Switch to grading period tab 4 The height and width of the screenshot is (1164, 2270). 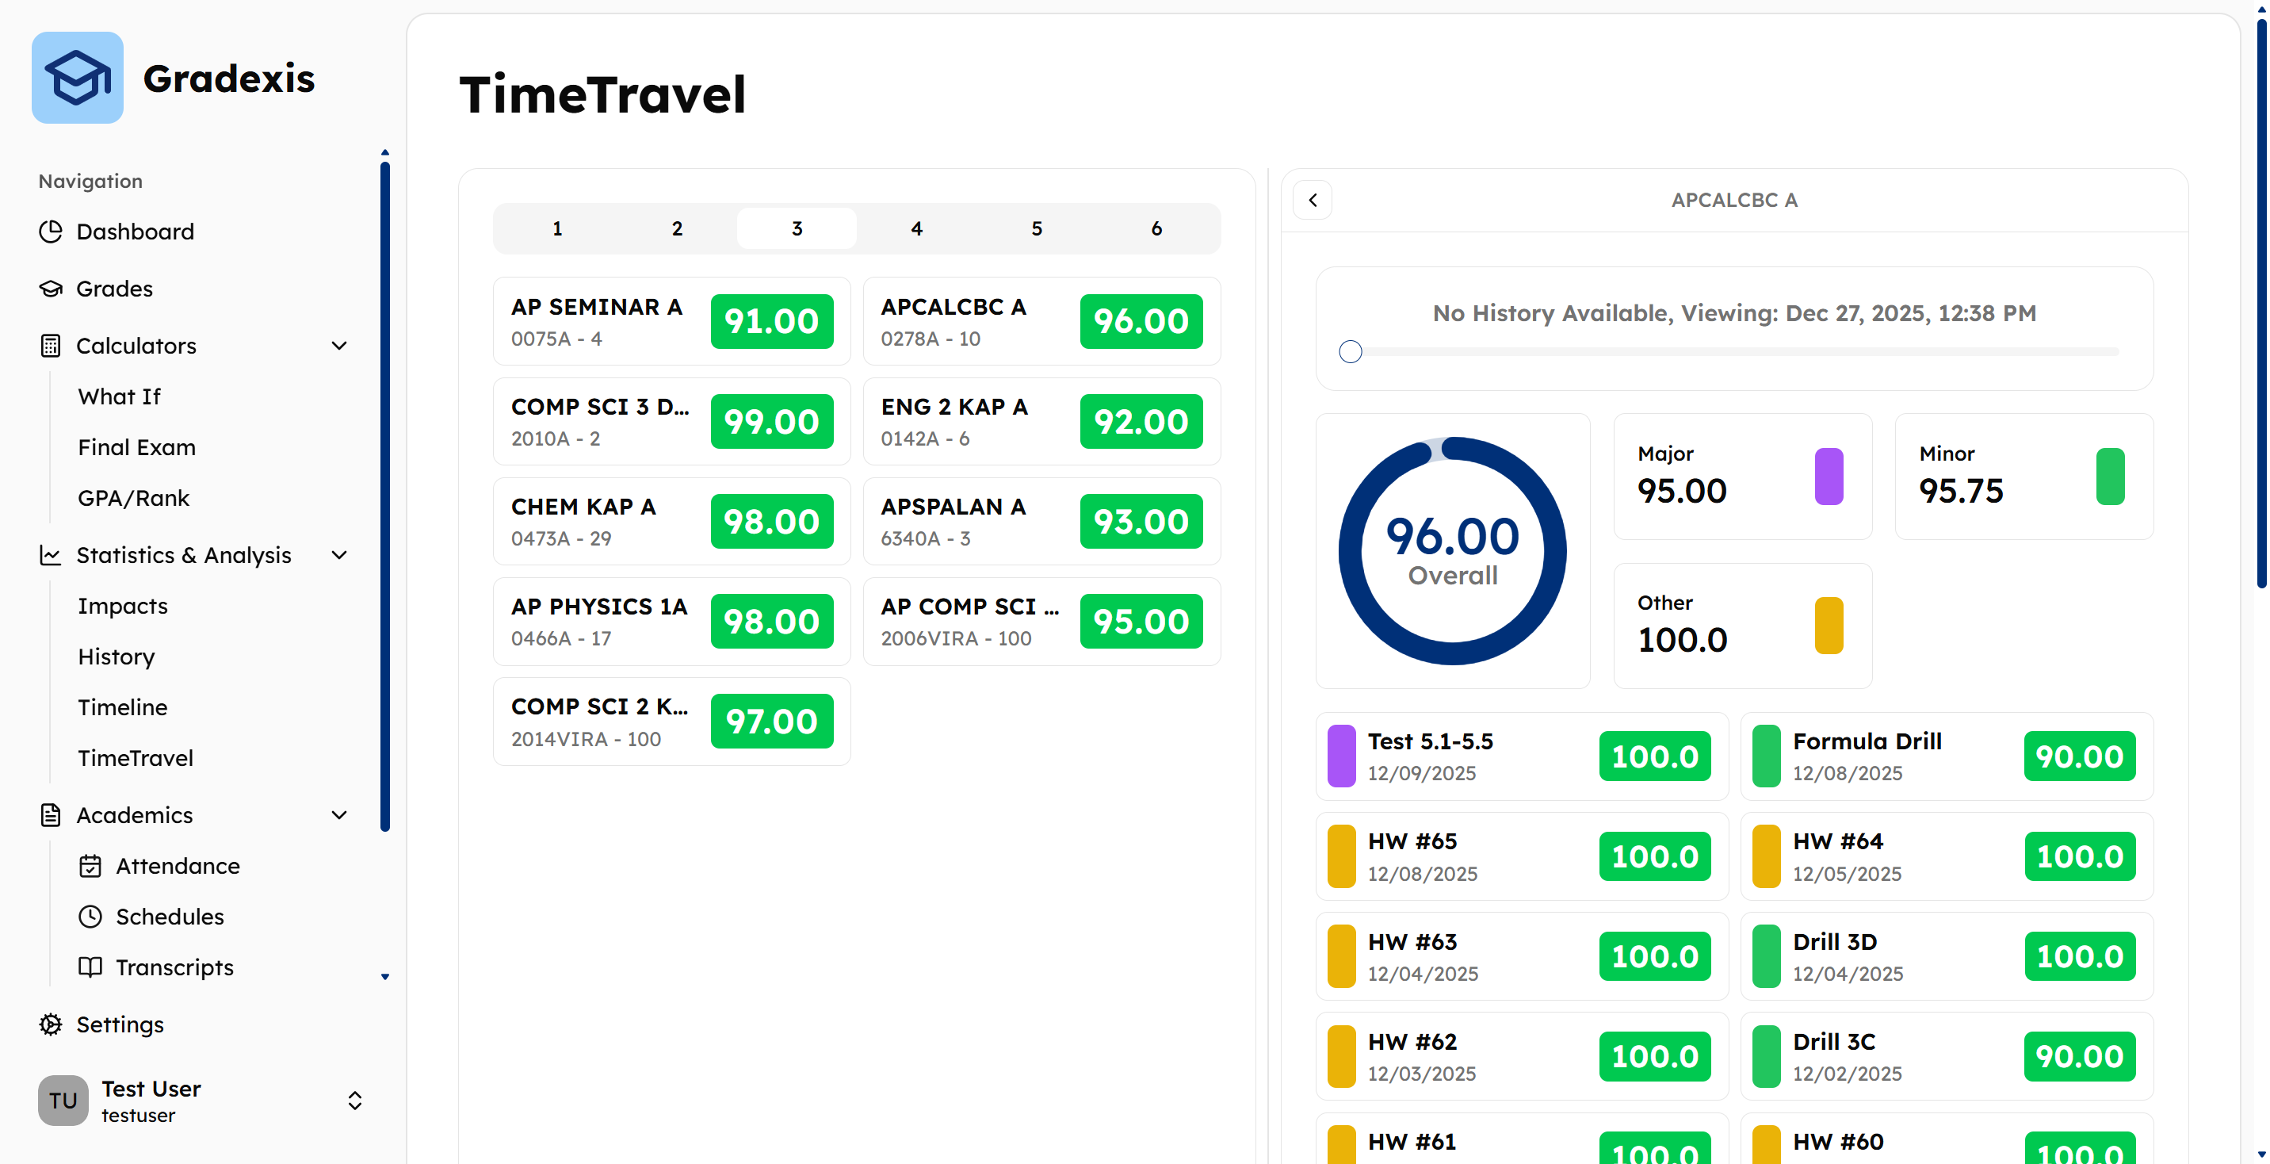(x=916, y=228)
